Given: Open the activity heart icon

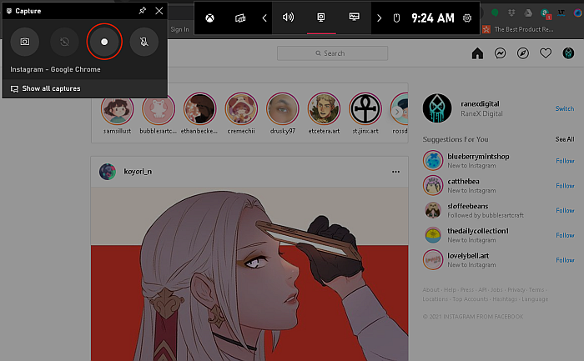Looking at the screenshot, I should (x=546, y=53).
